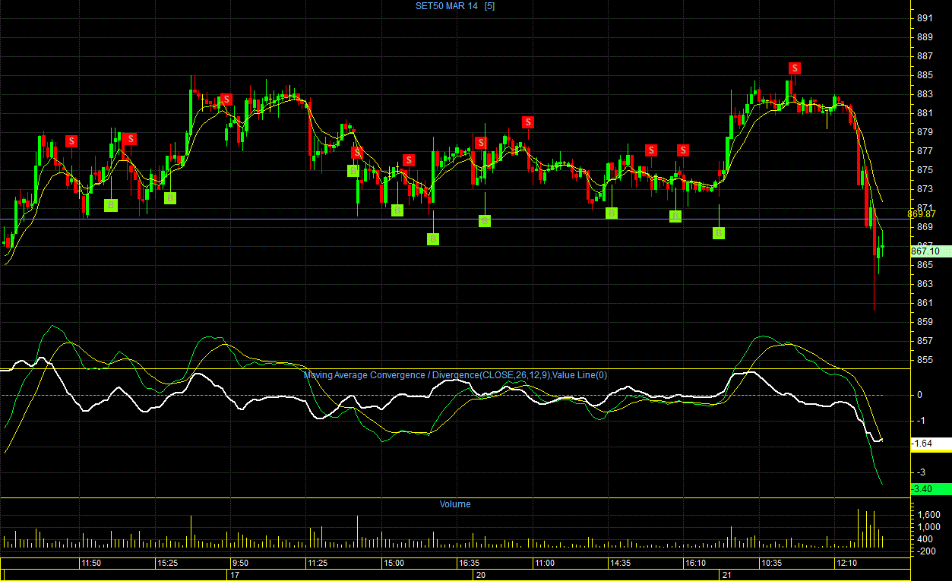
Task: Click the yellow 869.87 horizontal line value
Action: click(x=921, y=214)
